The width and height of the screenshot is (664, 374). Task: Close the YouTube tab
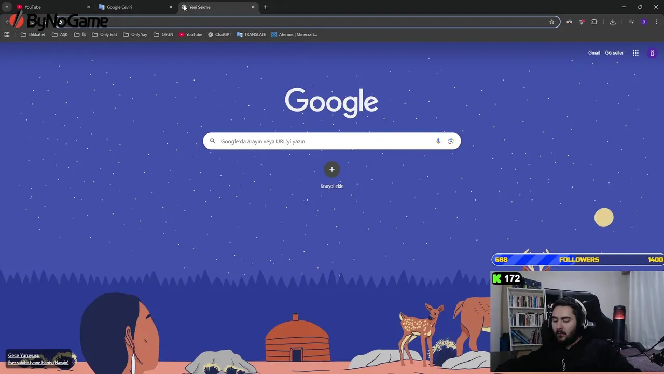coord(88,7)
